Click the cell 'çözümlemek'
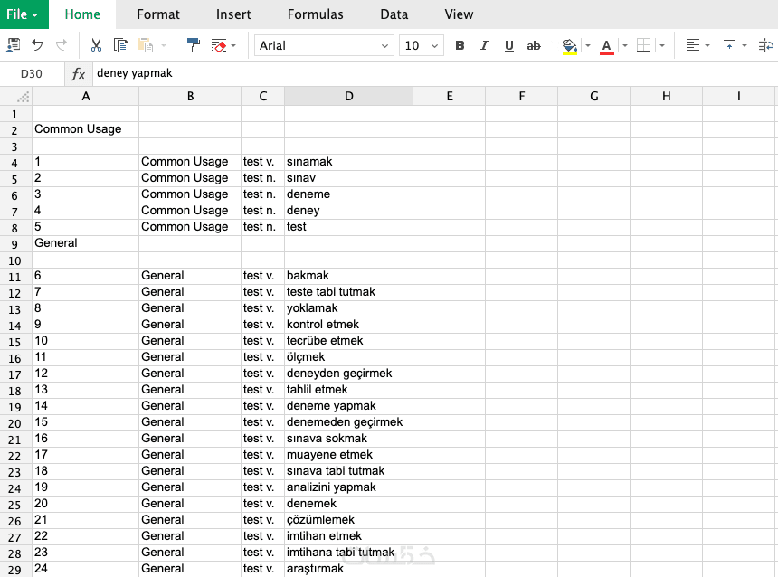 click(x=349, y=520)
